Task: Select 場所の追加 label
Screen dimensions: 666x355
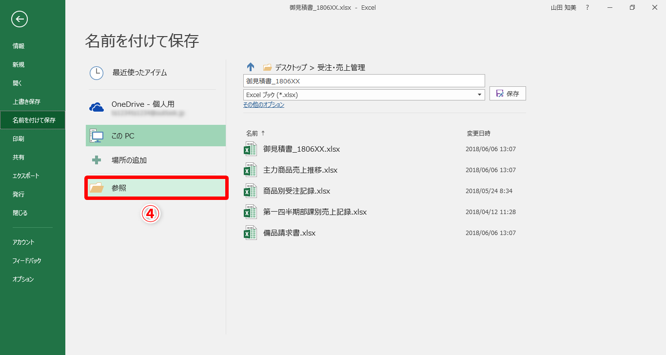Action: tap(129, 160)
